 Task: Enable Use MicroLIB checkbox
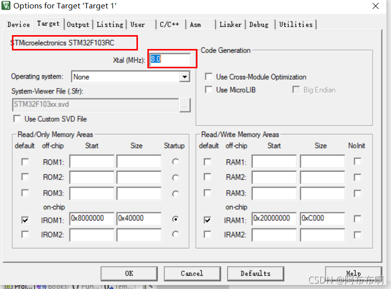tap(209, 90)
